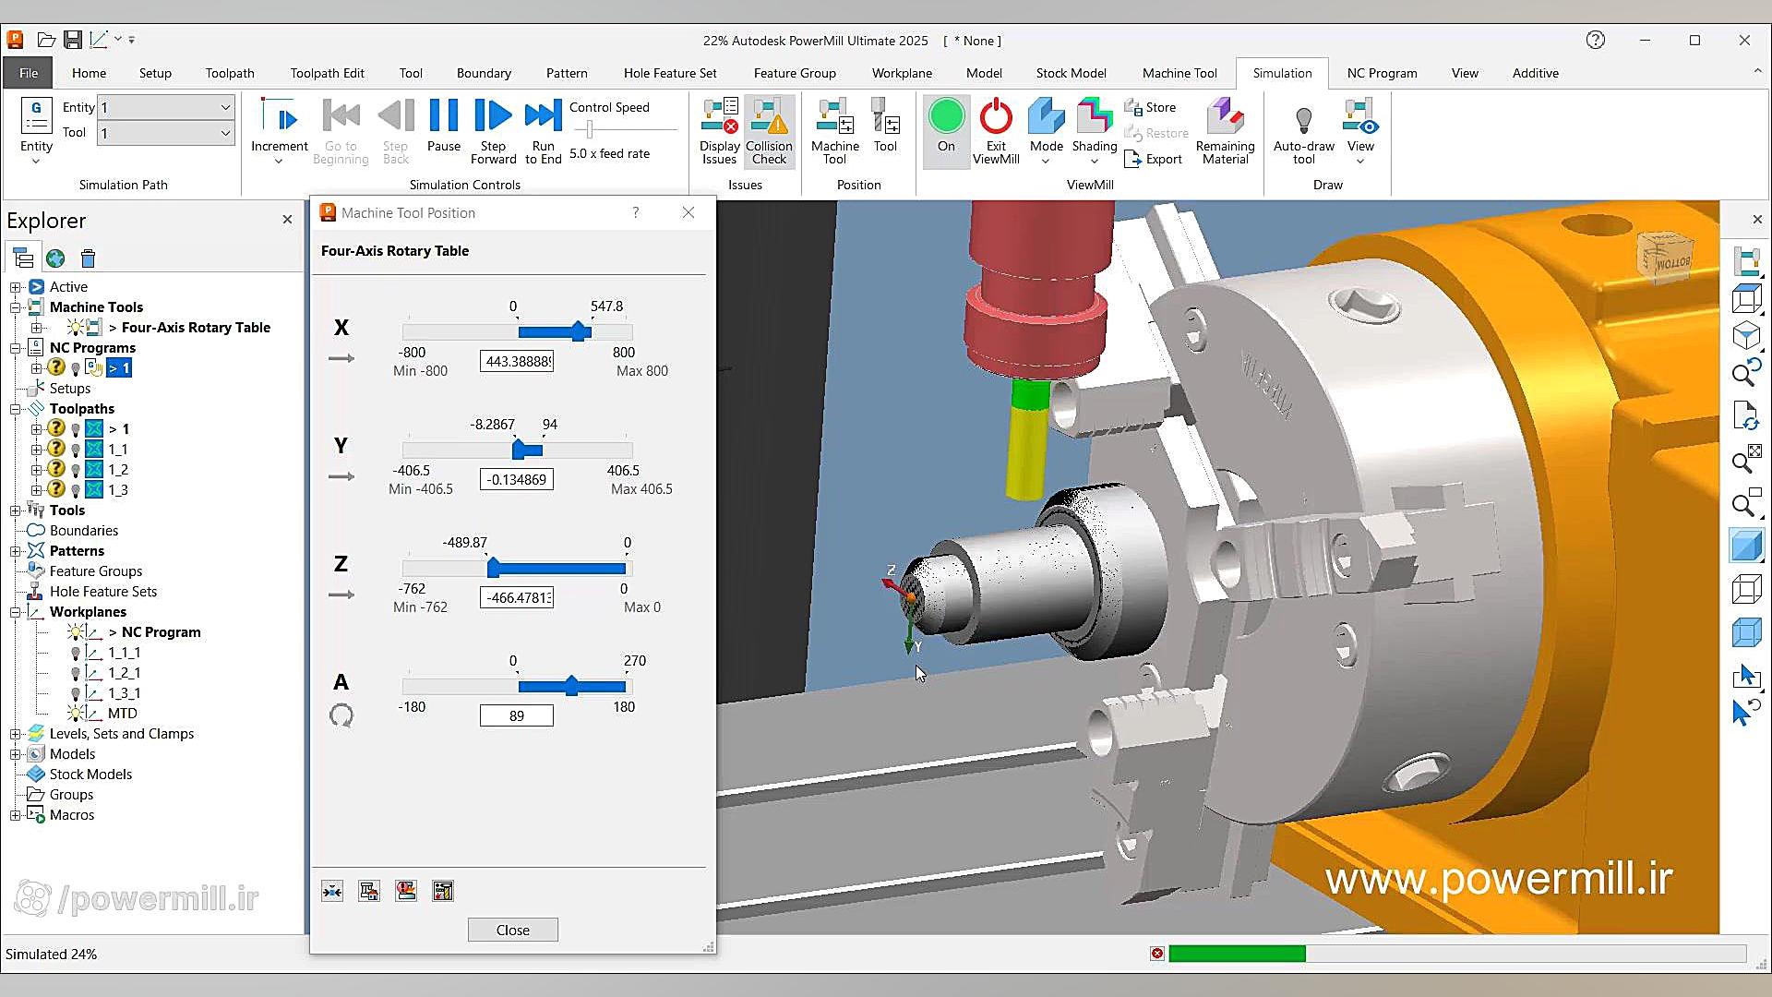Toggle Collision Check

(x=769, y=131)
